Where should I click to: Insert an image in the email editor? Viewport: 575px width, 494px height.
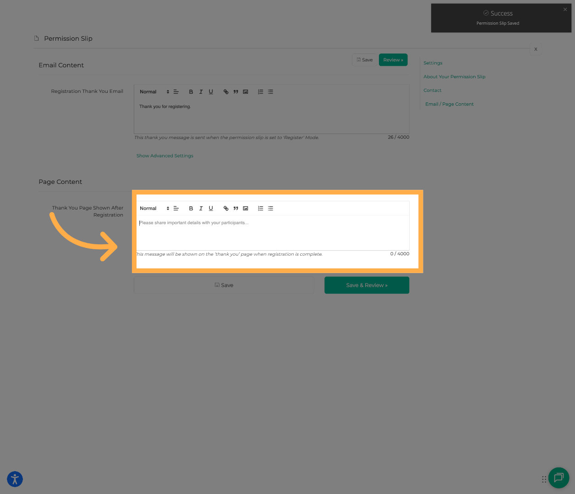click(246, 91)
